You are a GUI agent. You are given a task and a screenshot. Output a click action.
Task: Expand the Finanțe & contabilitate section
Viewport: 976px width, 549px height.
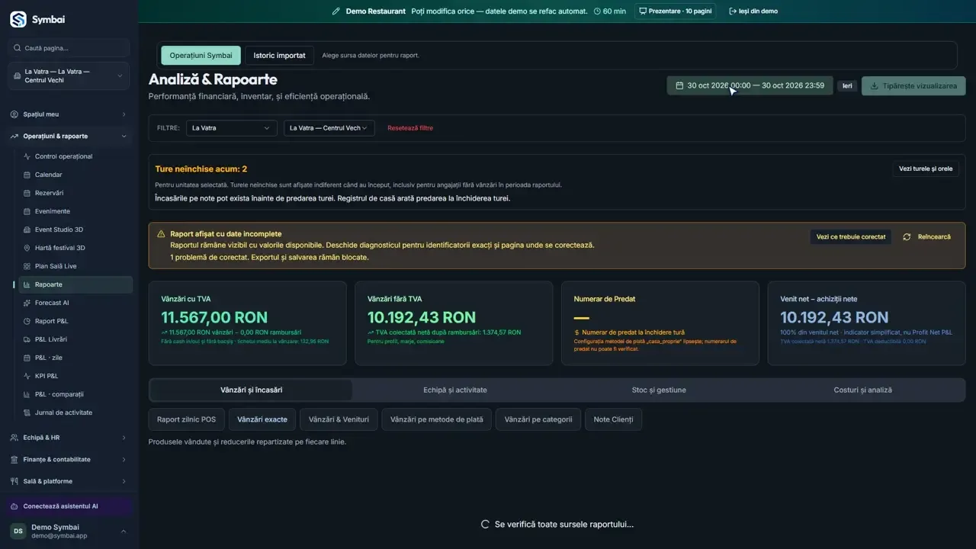pos(69,460)
